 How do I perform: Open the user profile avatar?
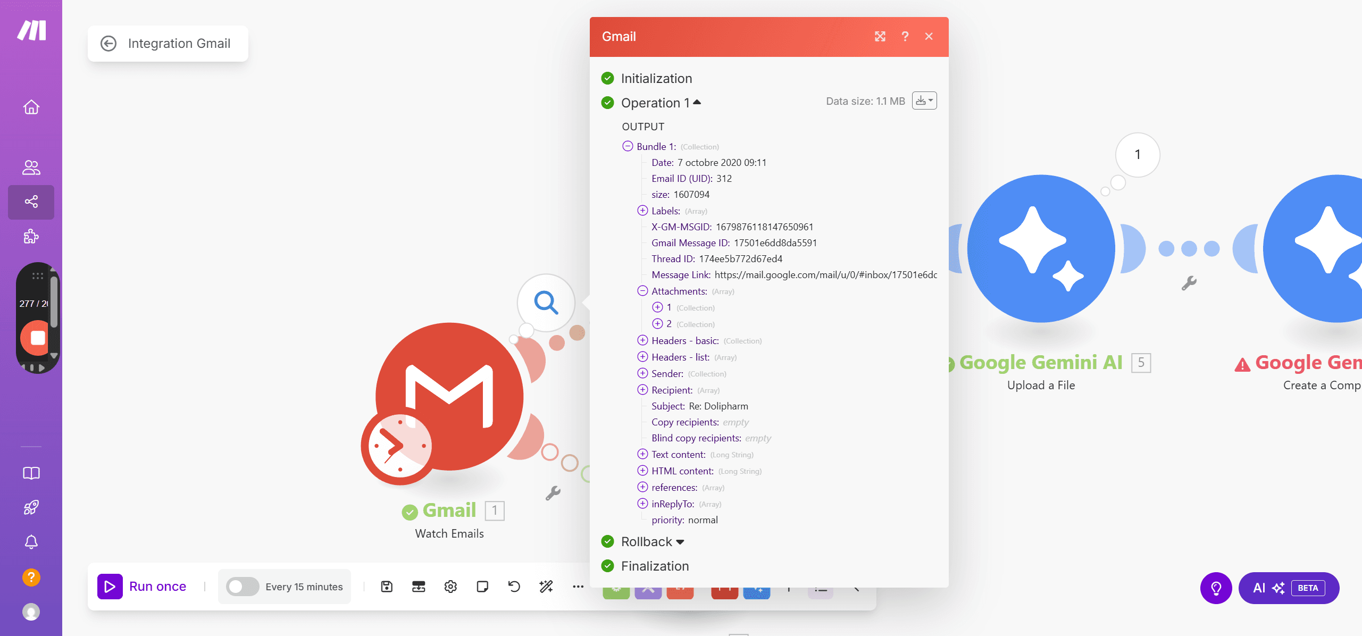pyautogui.click(x=31, y=612)
